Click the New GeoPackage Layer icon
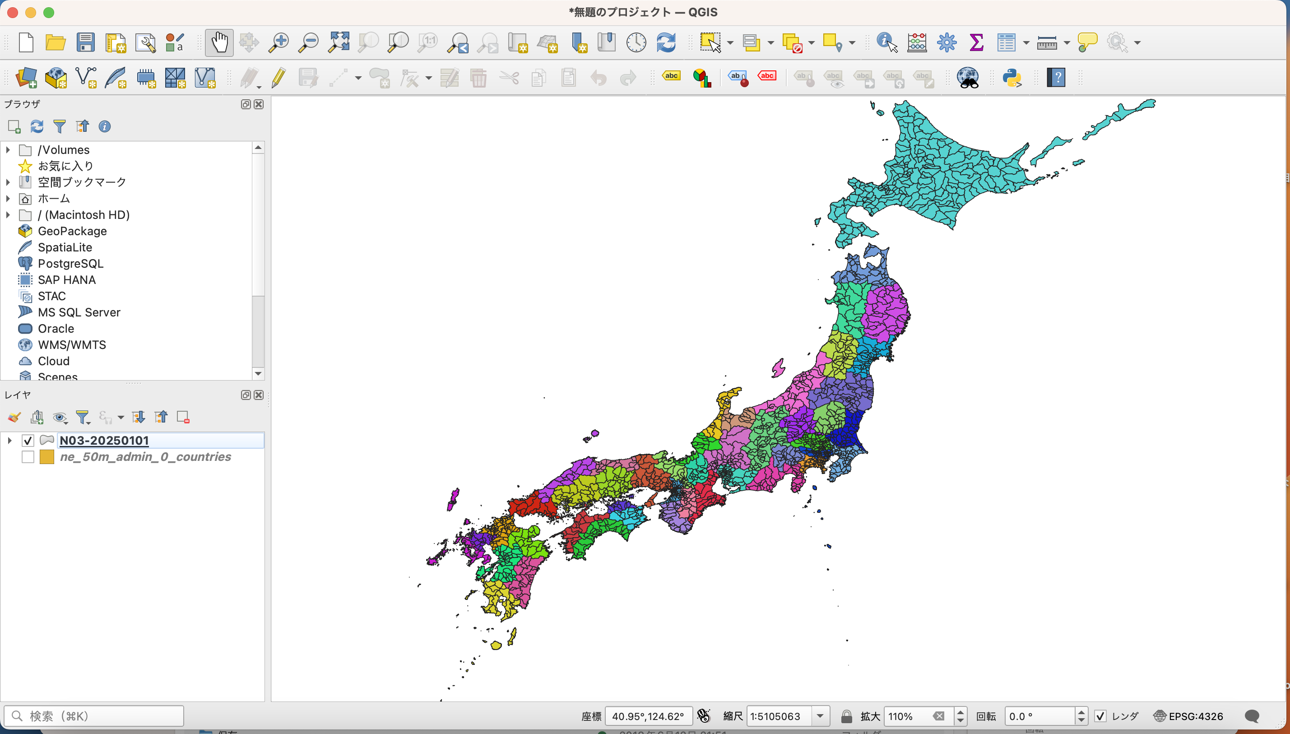Image resolution: width=1290 pixels, height=734 pixels. (56, 78)
